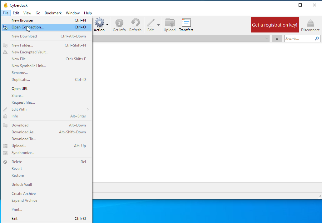Click the Cyberduck title bar duck icon
This screenshot has height=223, width=322.
[6, 5]
